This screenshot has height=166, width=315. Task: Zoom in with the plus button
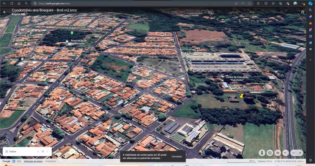[x=300, y=153]
